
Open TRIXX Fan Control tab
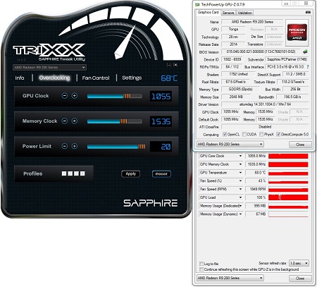click(96, 78)
